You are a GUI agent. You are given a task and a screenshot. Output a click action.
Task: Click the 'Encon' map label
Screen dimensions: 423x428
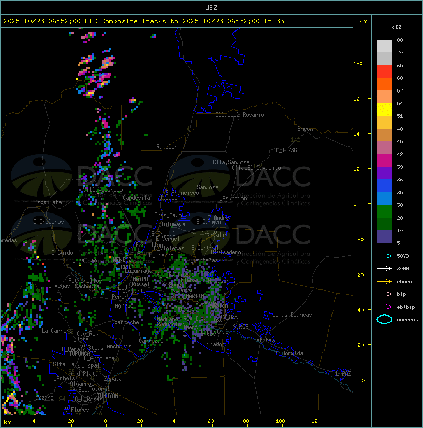click(x=305, y=129)
